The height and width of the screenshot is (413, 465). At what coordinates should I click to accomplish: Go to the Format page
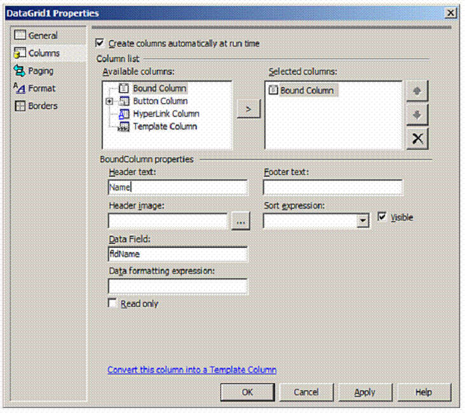coord(42,88)
